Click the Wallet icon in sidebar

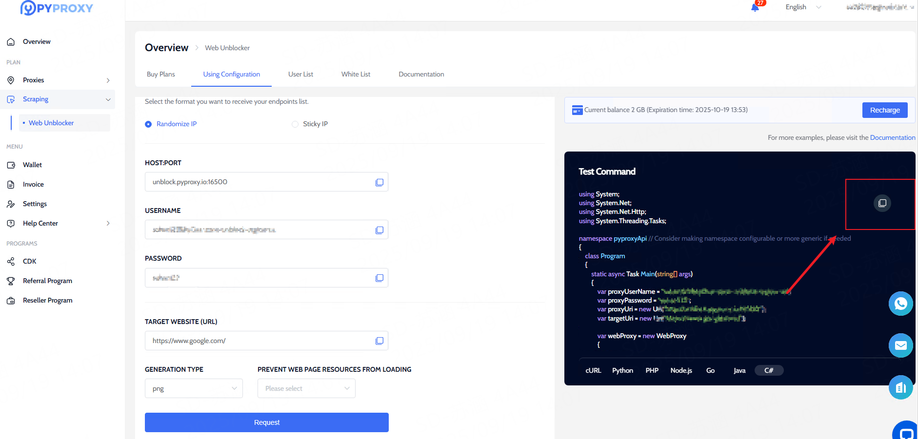click(x=11, y=165)
